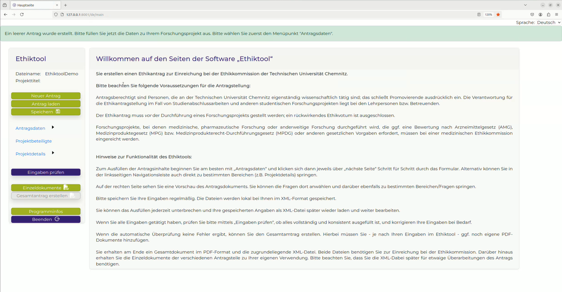562x292 pixels.
Task: Open the extensions puzzle icon
Action: tap(548, 14)
